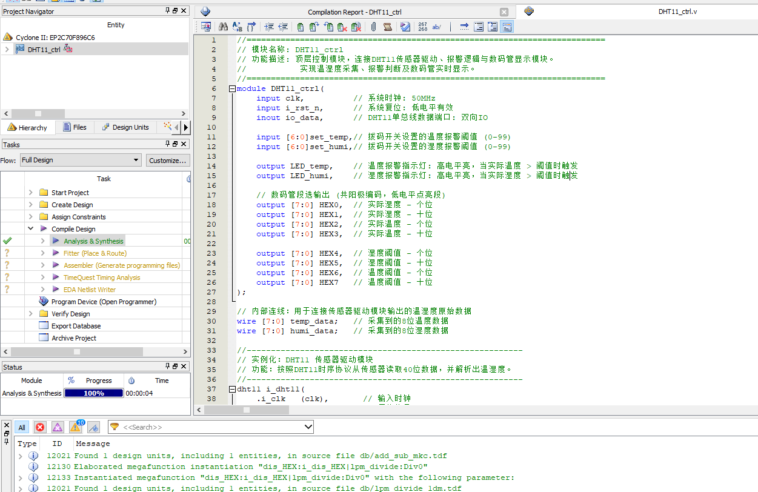758x492 pixels.
Task: Collapse the module DHT11_ctrl code fold at line 6
Action: click(x=232, y=88)
